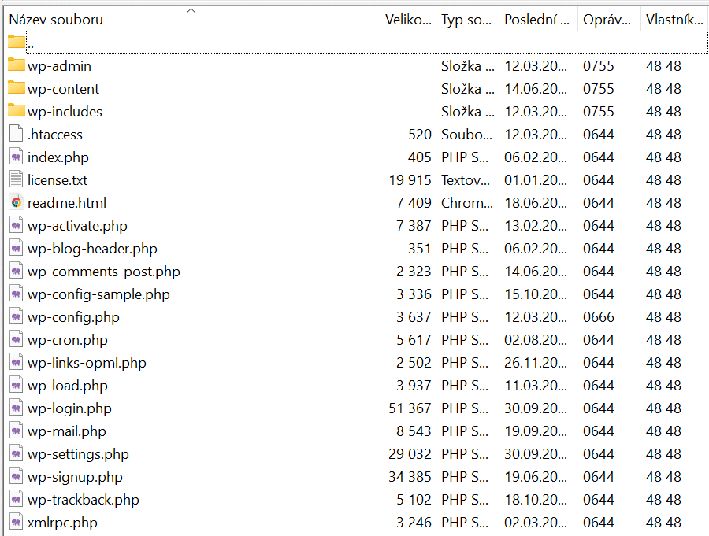Select the wp-load.php file name
The image size is (709, 536).
(68, 386)
